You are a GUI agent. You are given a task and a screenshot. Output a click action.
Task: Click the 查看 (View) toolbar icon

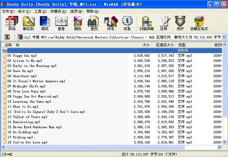[x=61, y=23]
